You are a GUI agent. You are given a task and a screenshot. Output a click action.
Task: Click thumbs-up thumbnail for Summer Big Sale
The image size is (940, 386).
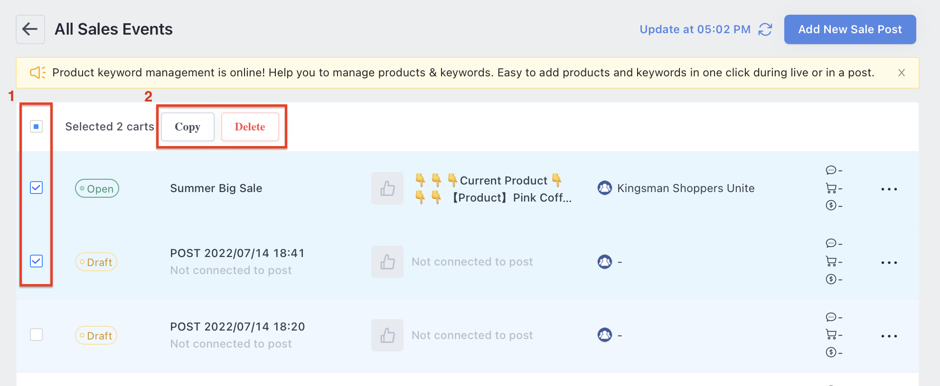click(387, 188)
